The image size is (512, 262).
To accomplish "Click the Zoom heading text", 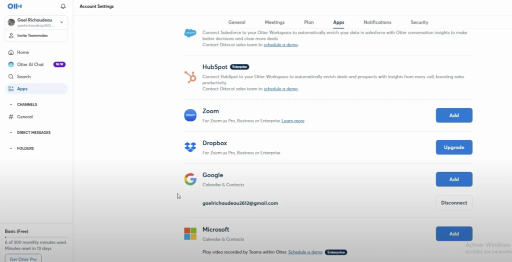I will click(x=210, y=111).
